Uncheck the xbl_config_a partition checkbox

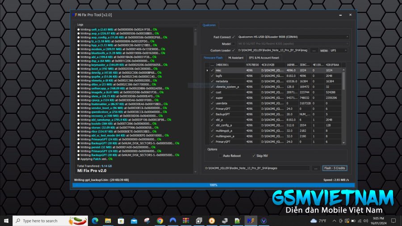point(212,126)
